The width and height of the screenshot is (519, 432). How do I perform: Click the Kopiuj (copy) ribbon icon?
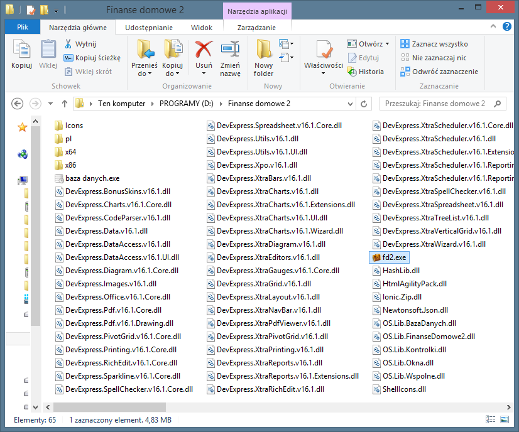21,50
